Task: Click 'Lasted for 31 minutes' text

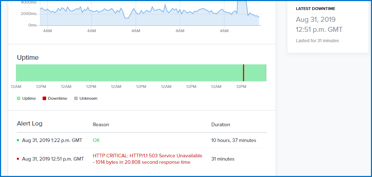Action: [x=317, y=41]
